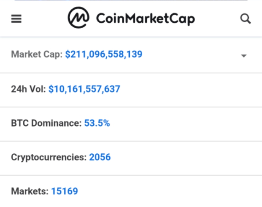Click the CoinMarketCap wordmark text
Screen dimensions: 262x207
pyautogui.click(x=146, y=19)
